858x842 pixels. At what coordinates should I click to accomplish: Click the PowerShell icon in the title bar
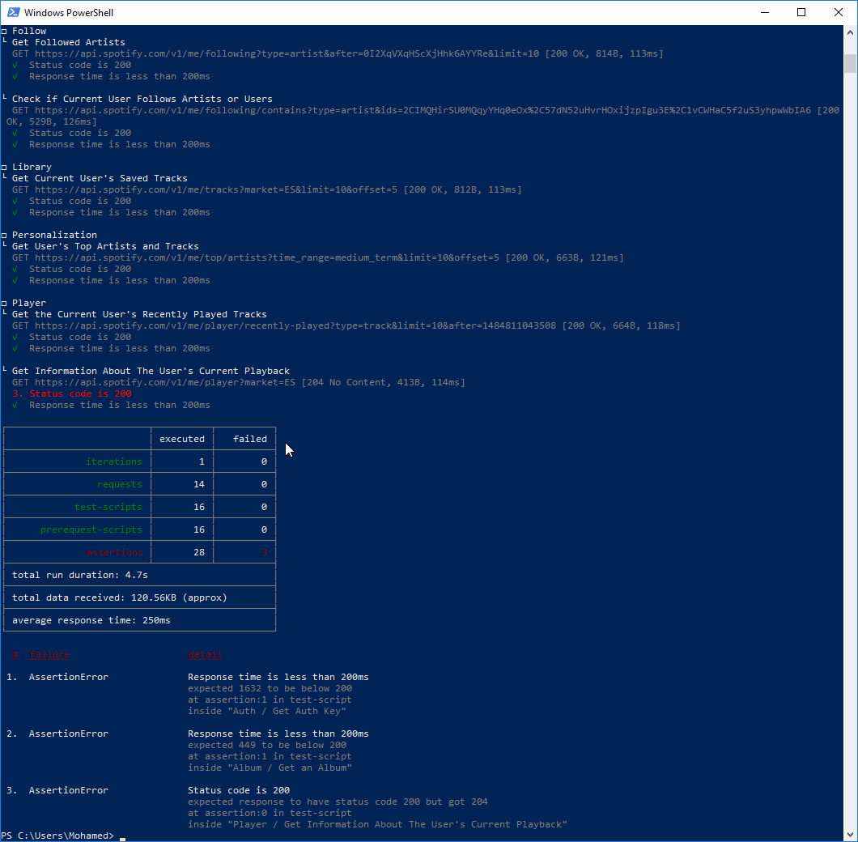tap(13, 12)
